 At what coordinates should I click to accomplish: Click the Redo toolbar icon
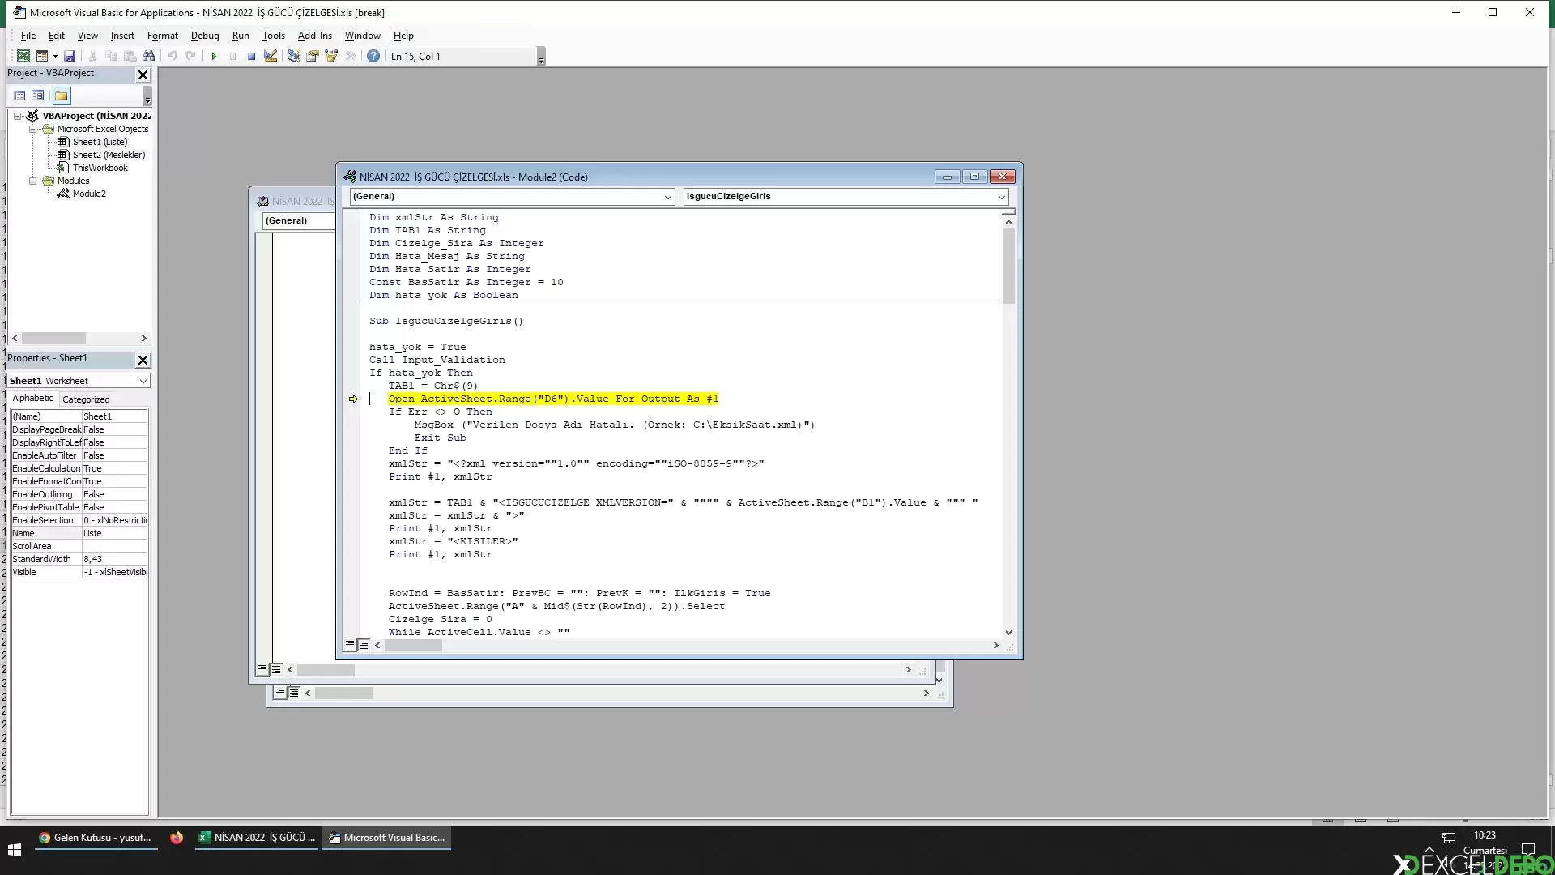click(x=190, y=56)
